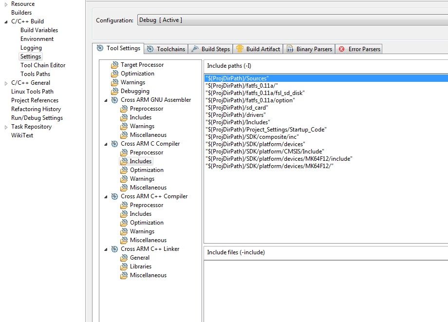
Task: Click the Optimization folder icon under Tool Settings
Action: click(x=114, y=74)
